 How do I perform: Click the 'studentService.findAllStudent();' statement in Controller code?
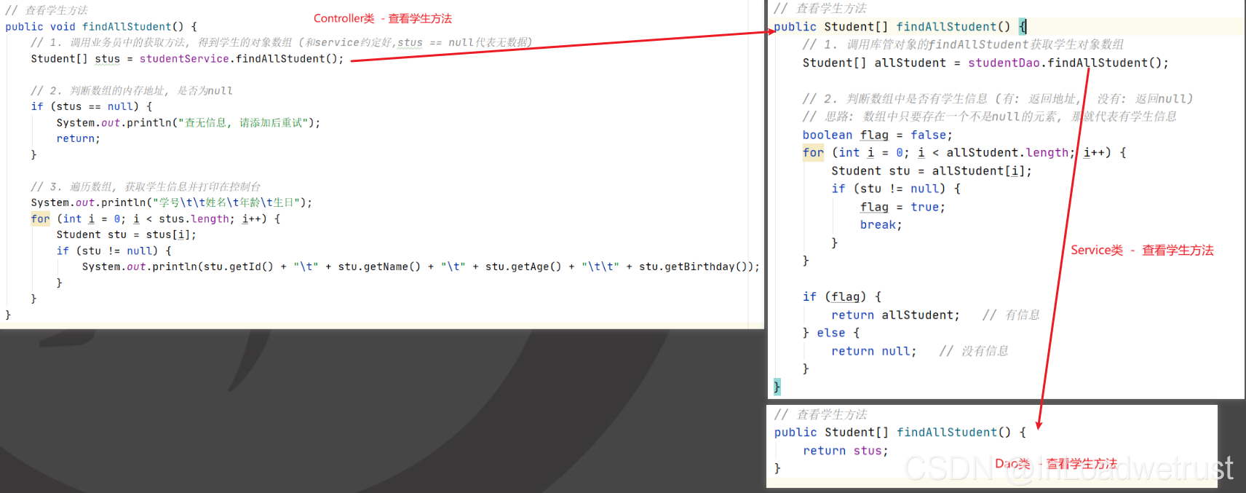tap(242, 58)
